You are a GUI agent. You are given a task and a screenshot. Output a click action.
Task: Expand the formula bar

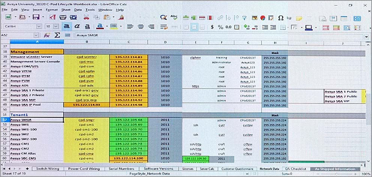[x=367, y=37]
